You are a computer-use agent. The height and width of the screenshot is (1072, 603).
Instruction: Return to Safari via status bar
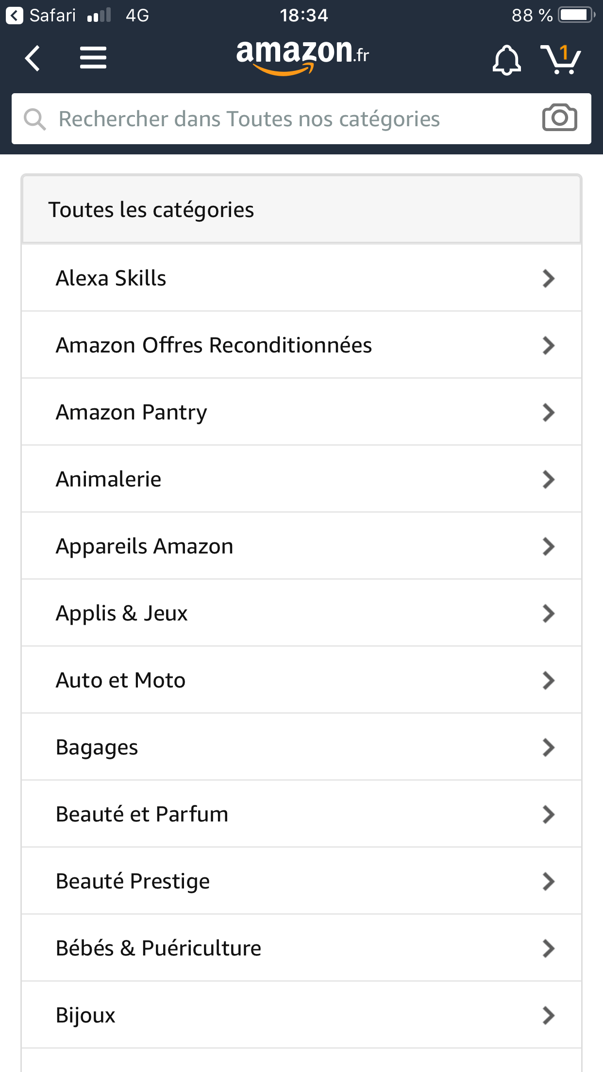click(41, 15)
